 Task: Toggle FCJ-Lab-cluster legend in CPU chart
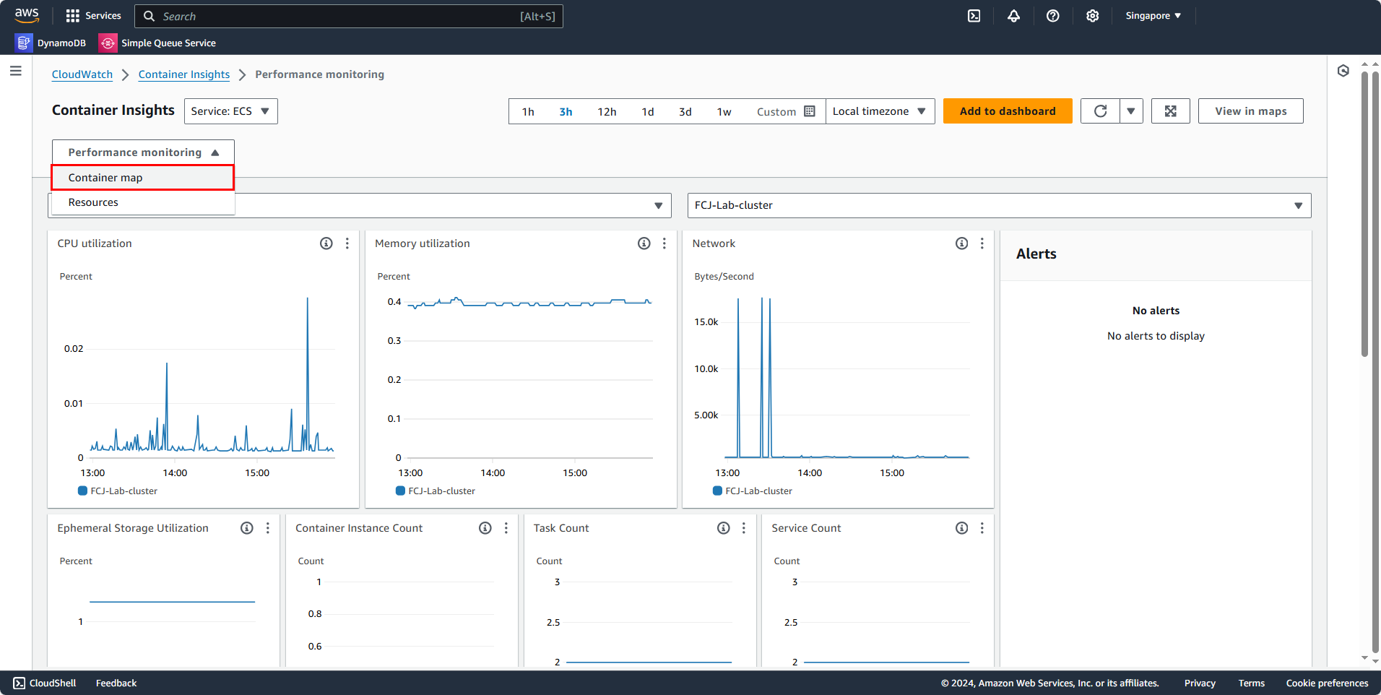tap(118, 491)
